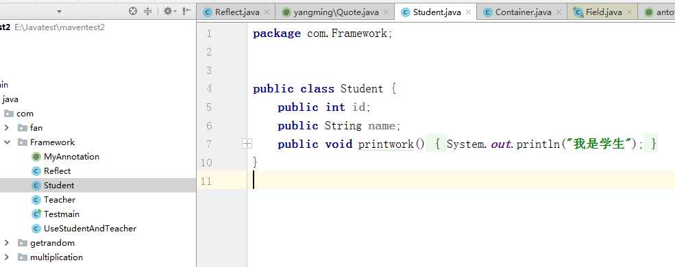Open Testmain class in project tree
The width and height of the screenshot is (675, 267).
[x=62, y=214]
